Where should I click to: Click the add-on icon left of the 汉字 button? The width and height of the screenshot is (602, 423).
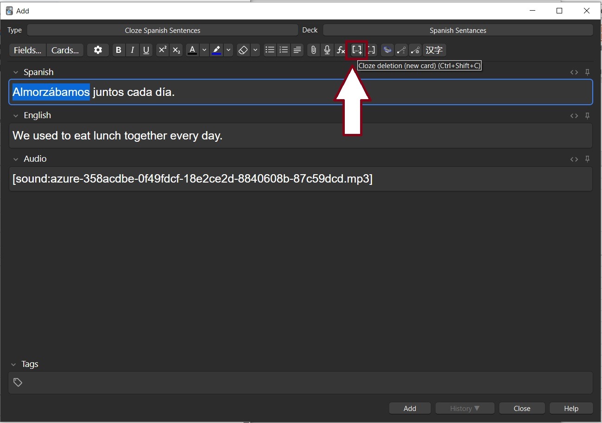pos(415,50)
